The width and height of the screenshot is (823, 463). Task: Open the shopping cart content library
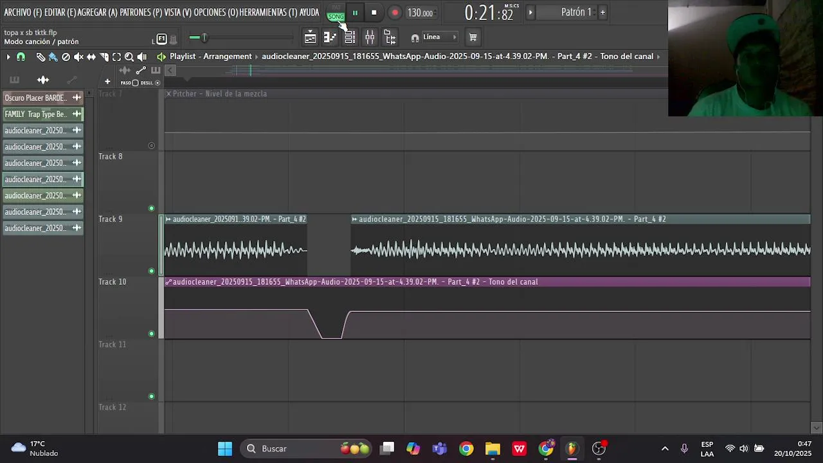pos(473,37)
